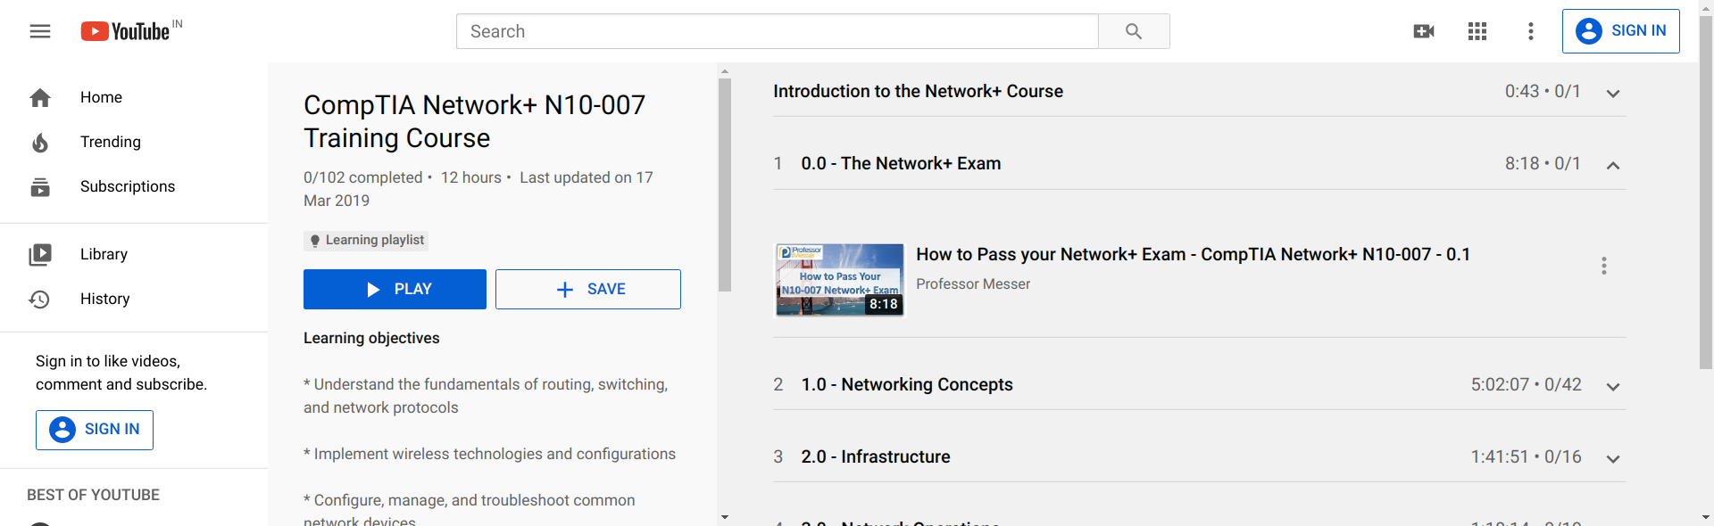Click the Introduction to the Network+ Course title
The image size is (1714, 526).
click(918, 91)
